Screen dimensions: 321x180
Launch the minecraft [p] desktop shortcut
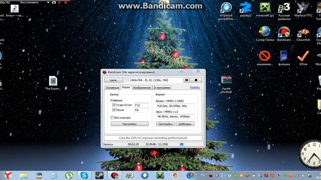265,9
